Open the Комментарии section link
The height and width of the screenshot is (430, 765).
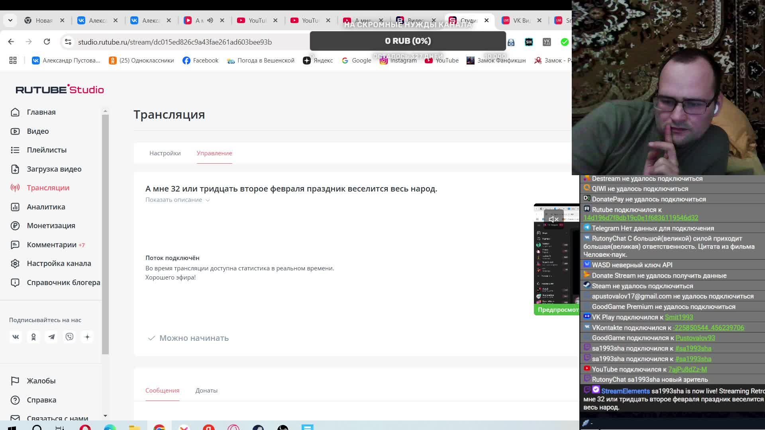[x=51, y=245]
